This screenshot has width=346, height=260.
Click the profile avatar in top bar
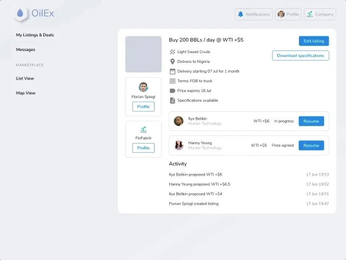[281, 15]
